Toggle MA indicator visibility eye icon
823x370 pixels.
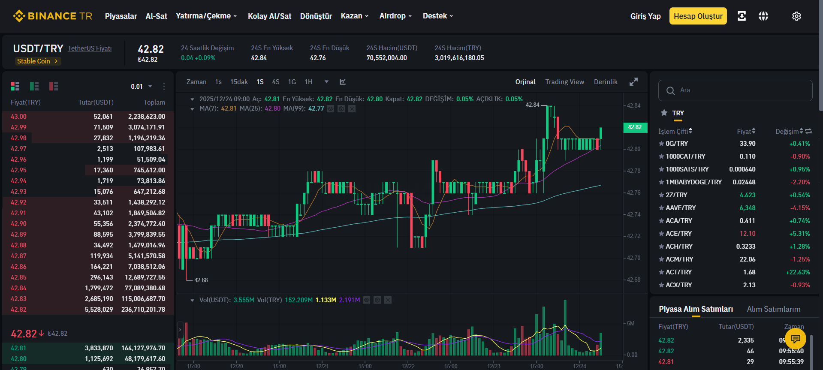331,109
